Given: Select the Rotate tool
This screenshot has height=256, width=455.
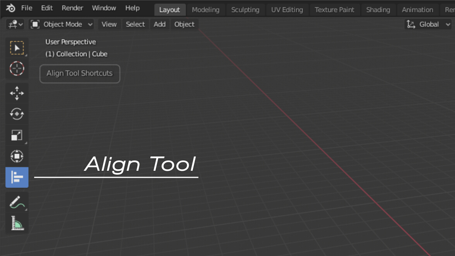Looking at the screenshot, I should click(17, 114).
